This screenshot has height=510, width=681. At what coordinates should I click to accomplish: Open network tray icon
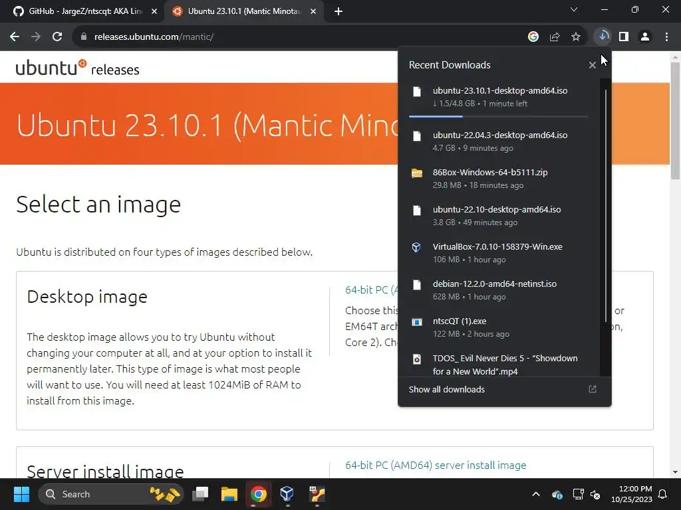click(578, 494)
